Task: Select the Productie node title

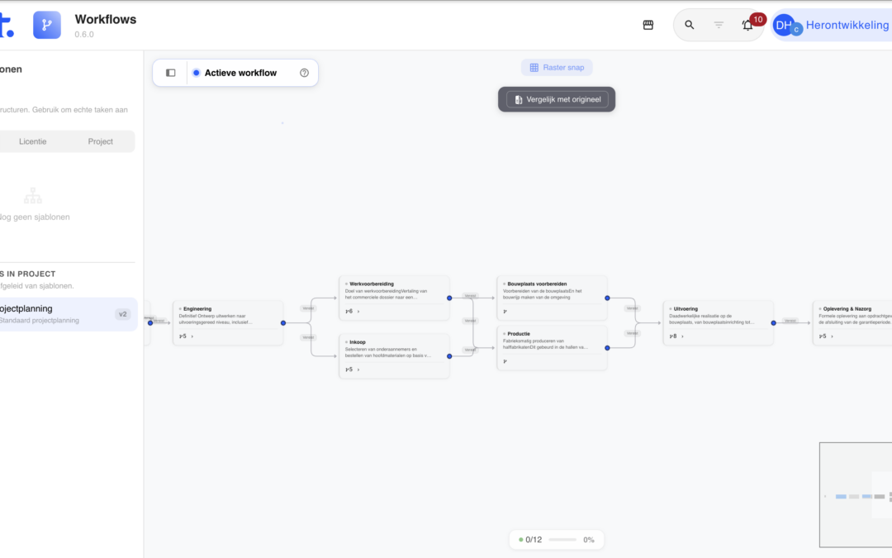Action: click(x=519, y=334)
